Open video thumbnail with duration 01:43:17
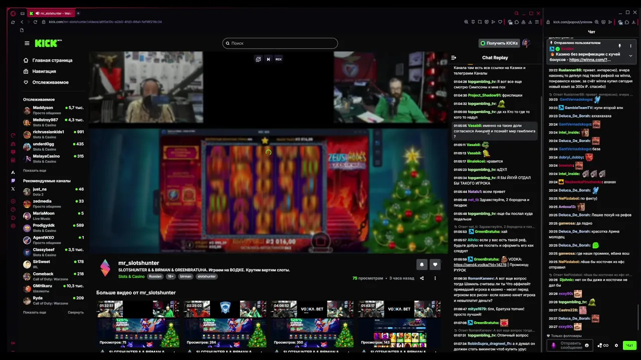This screenshot has height=360, width=641. pyautogui.click(x=399, y=324)
